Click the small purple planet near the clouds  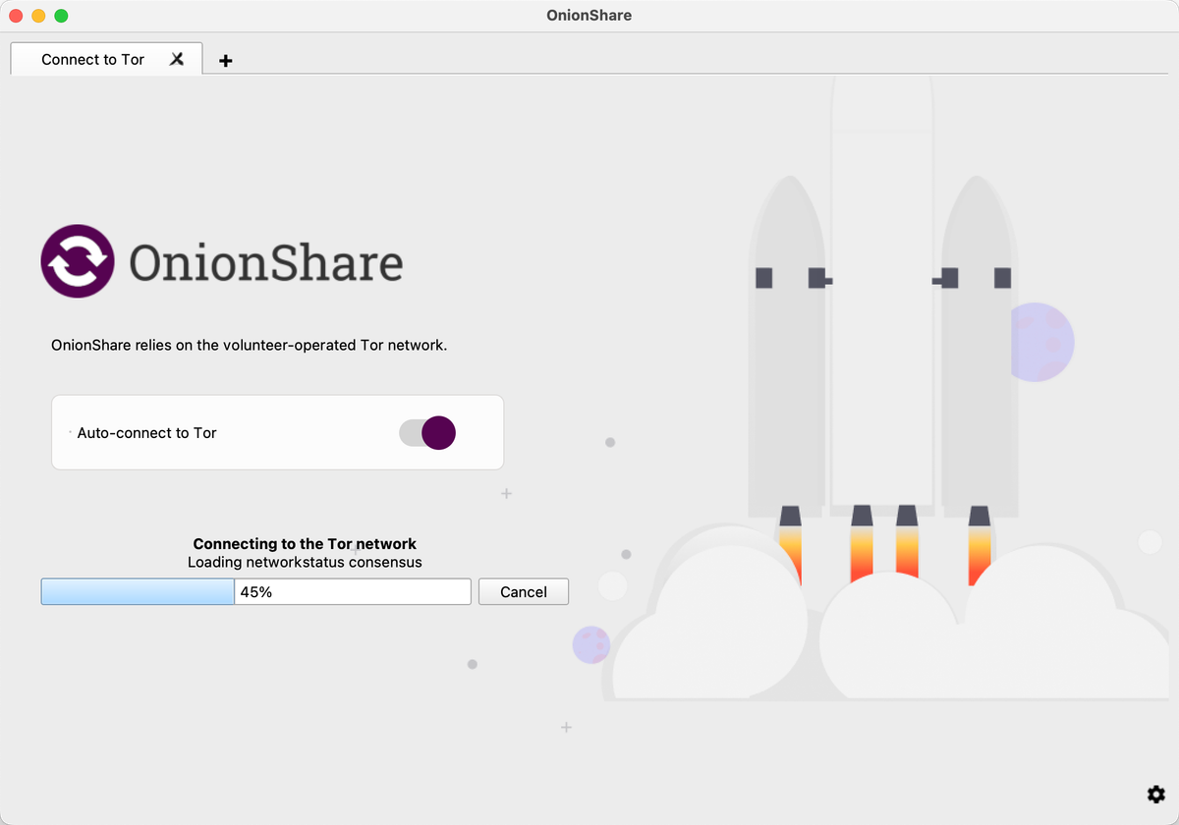point(590,645)
